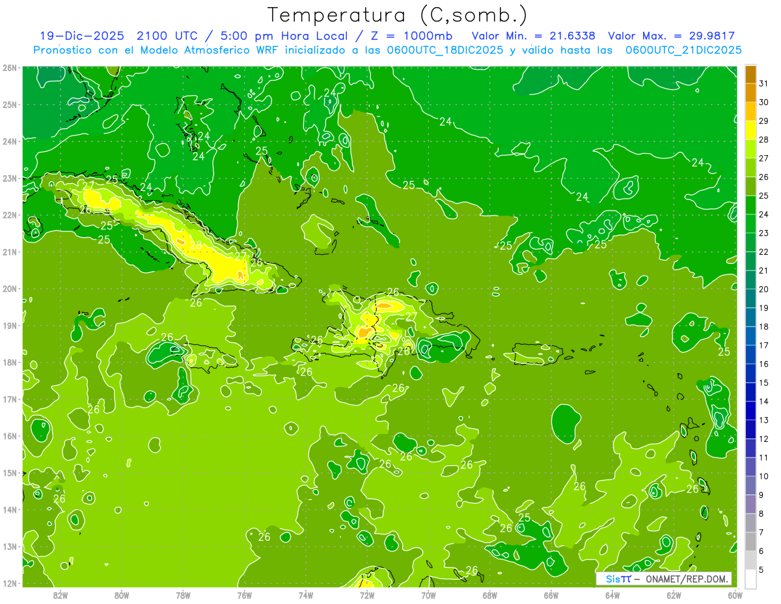781x604 pixels.
Task: Select the "0600UTC_21DIC2025" valid-until text
Action: (682, 50)
